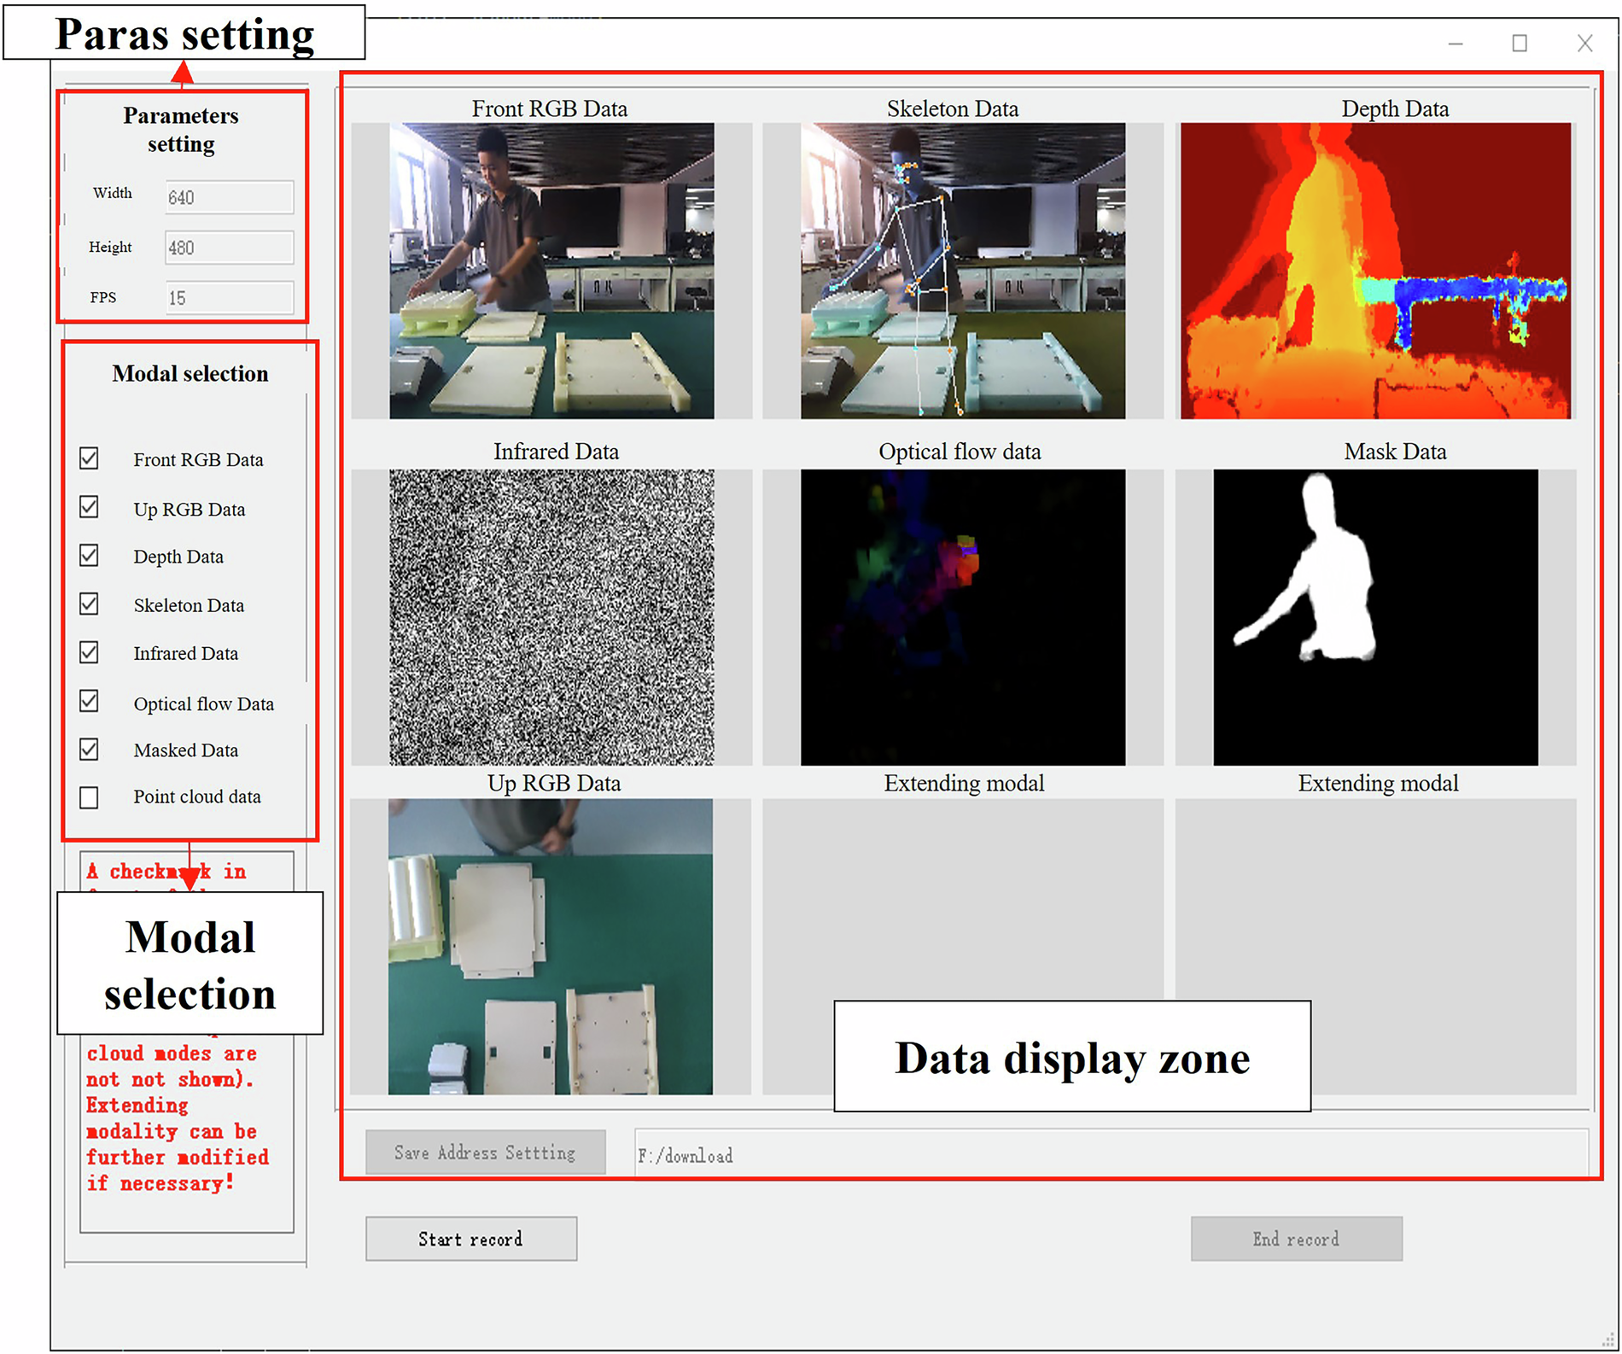Uncheck the Masked Data checkbox
Viewport: 1622px width, 1354px height.
(x=90, y=750)
